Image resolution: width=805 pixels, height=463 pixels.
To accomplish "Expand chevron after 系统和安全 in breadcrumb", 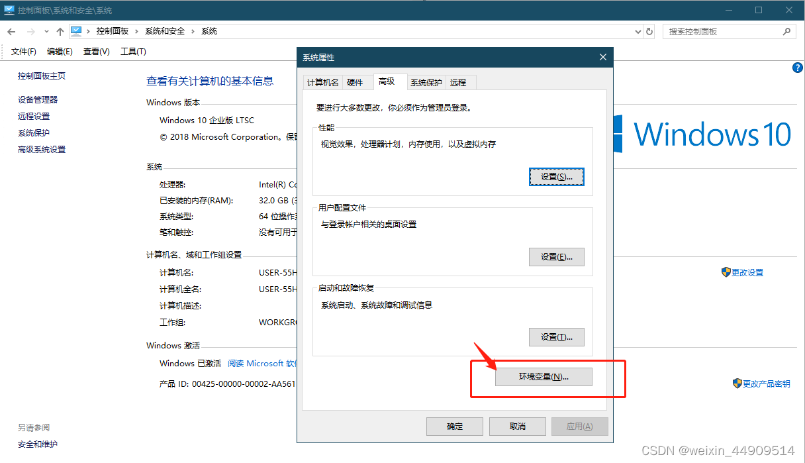I will point(193,31).
